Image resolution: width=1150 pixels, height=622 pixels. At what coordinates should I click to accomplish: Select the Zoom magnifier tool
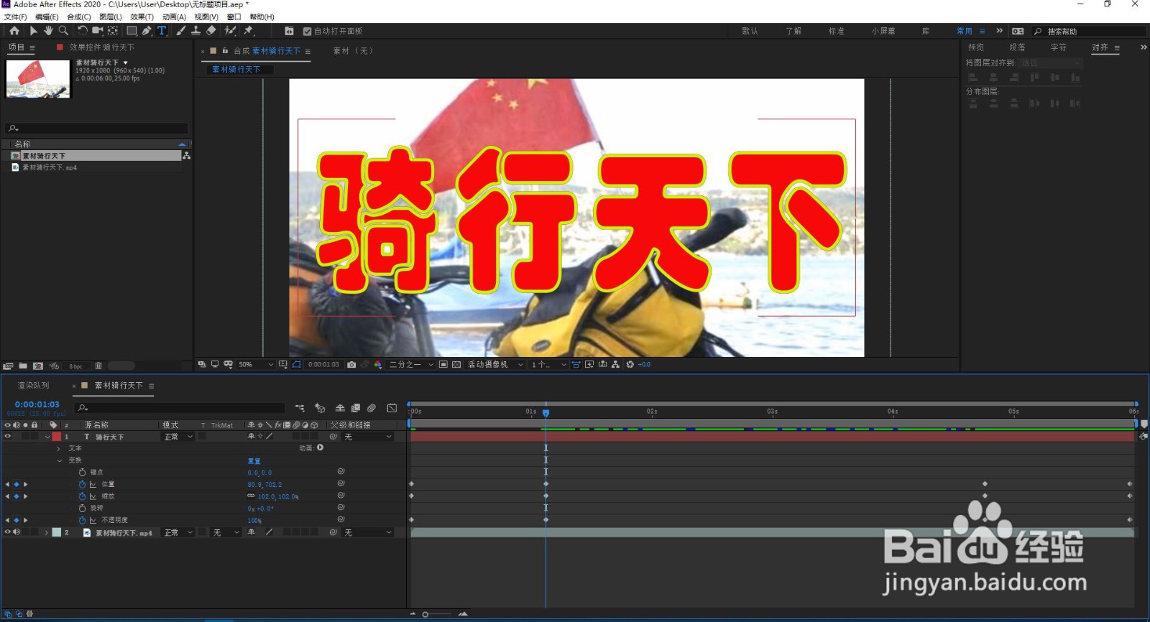click(63, 31)
